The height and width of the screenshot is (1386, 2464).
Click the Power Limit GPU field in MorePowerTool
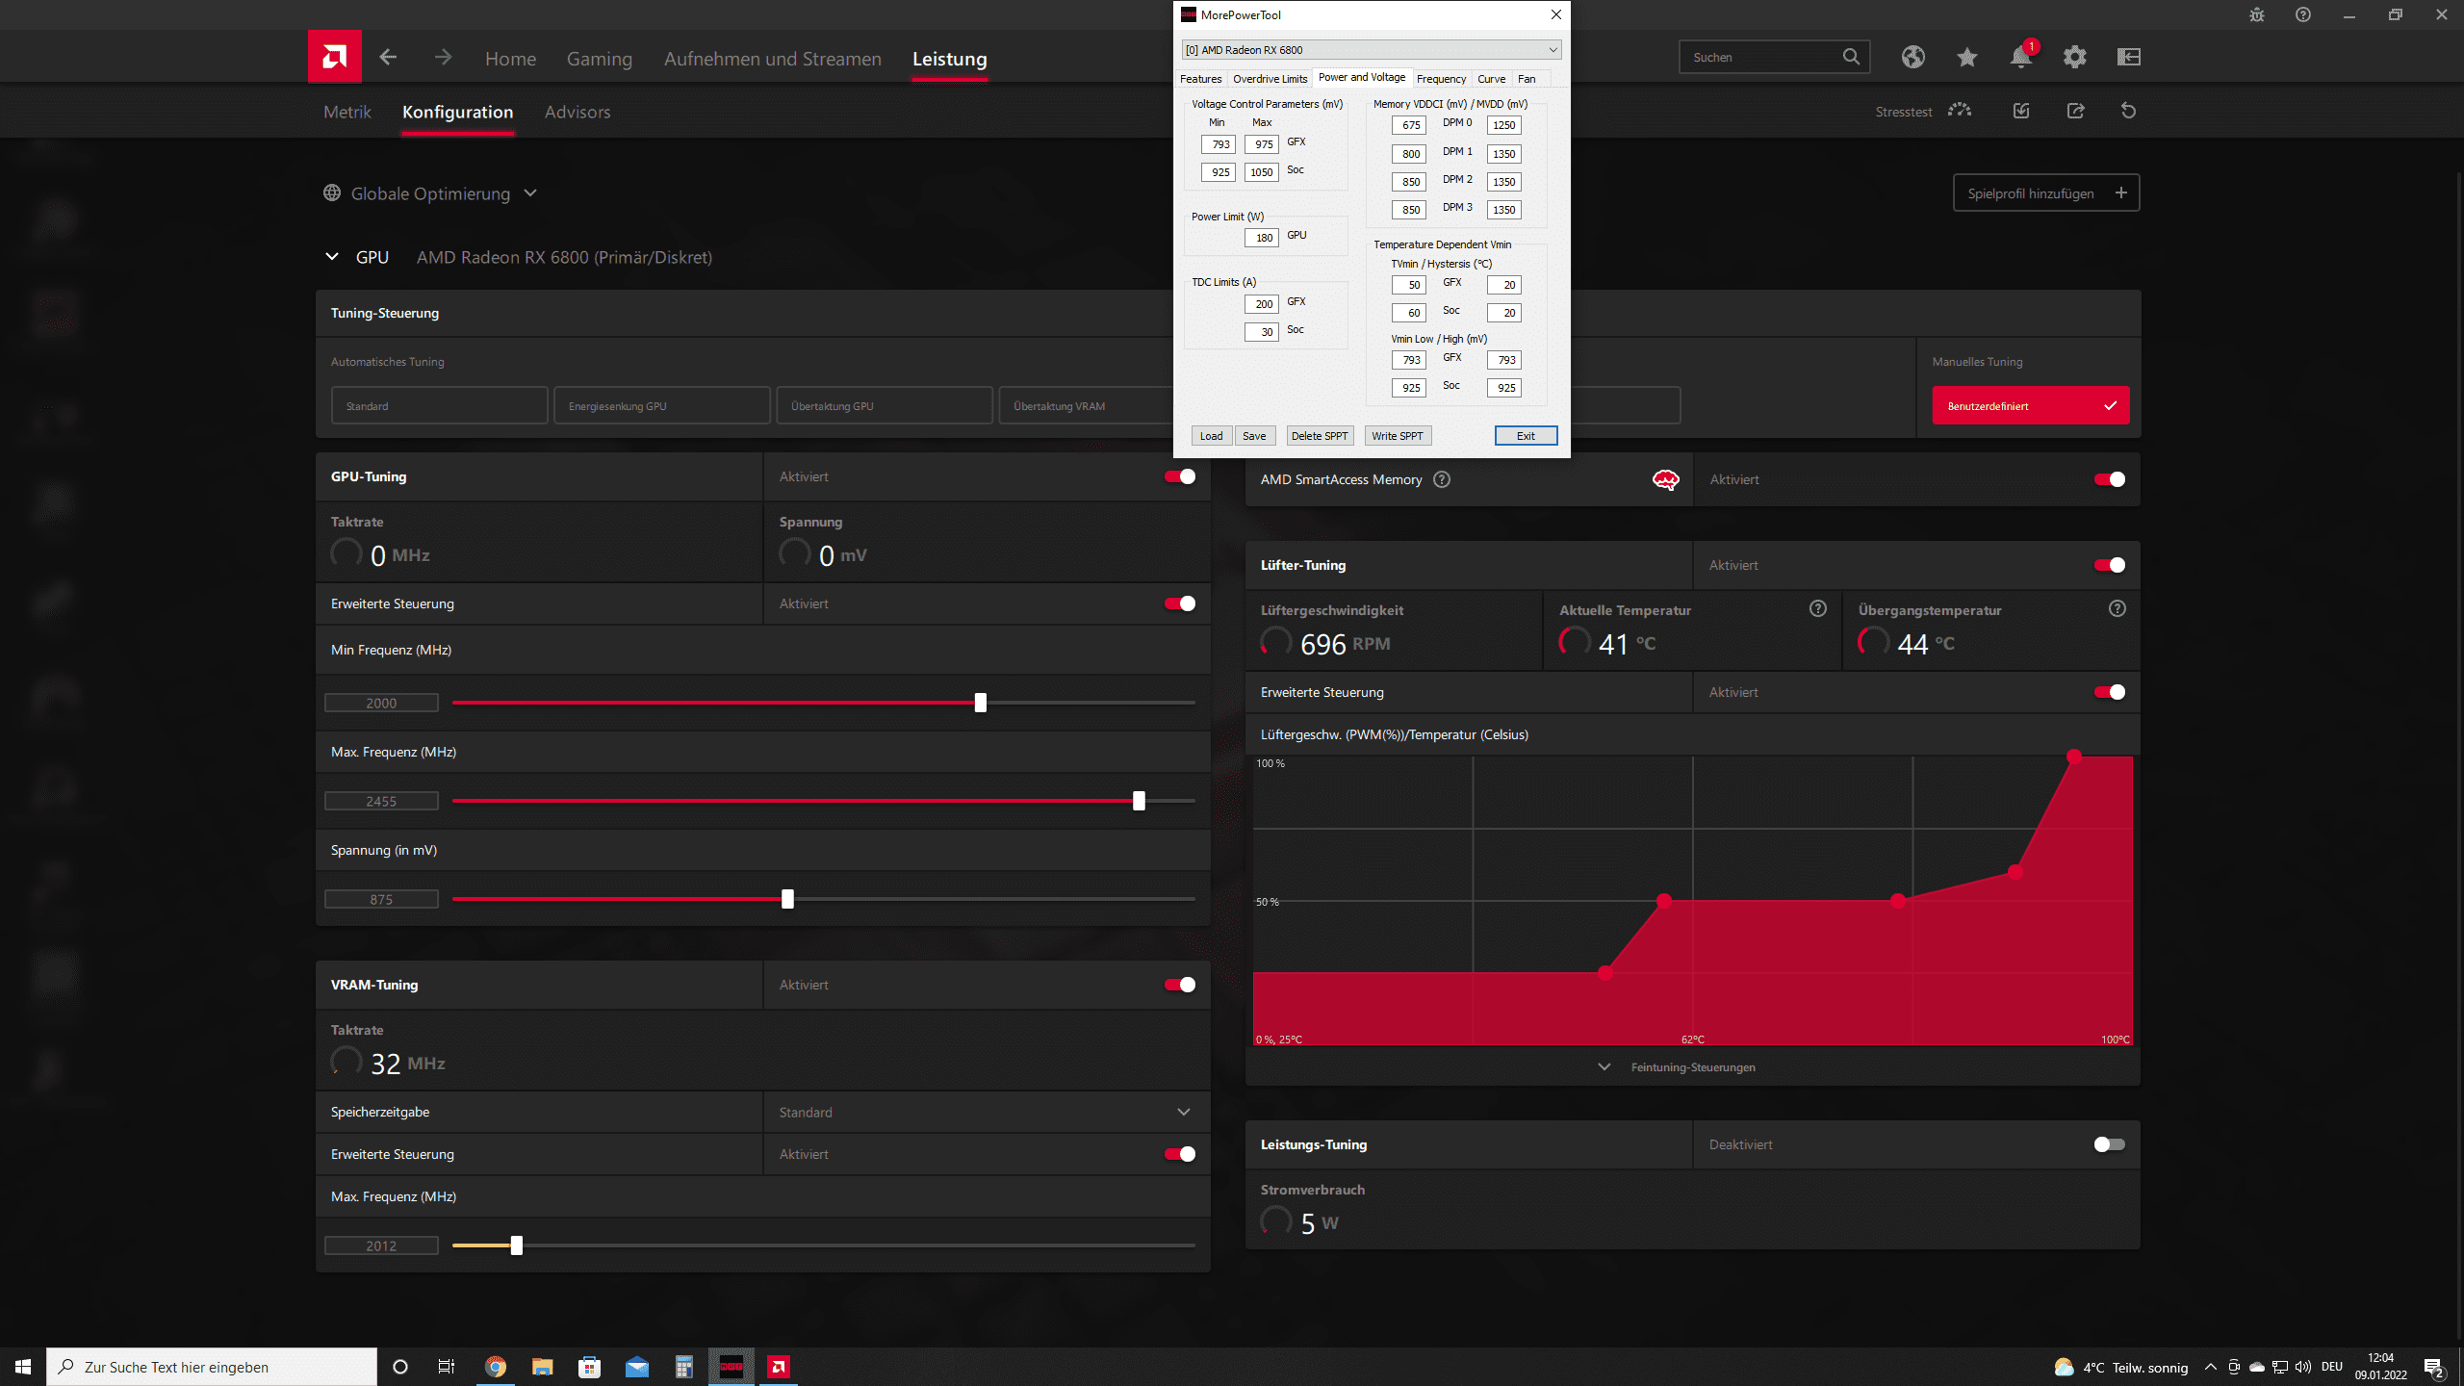click(1262, 238)
